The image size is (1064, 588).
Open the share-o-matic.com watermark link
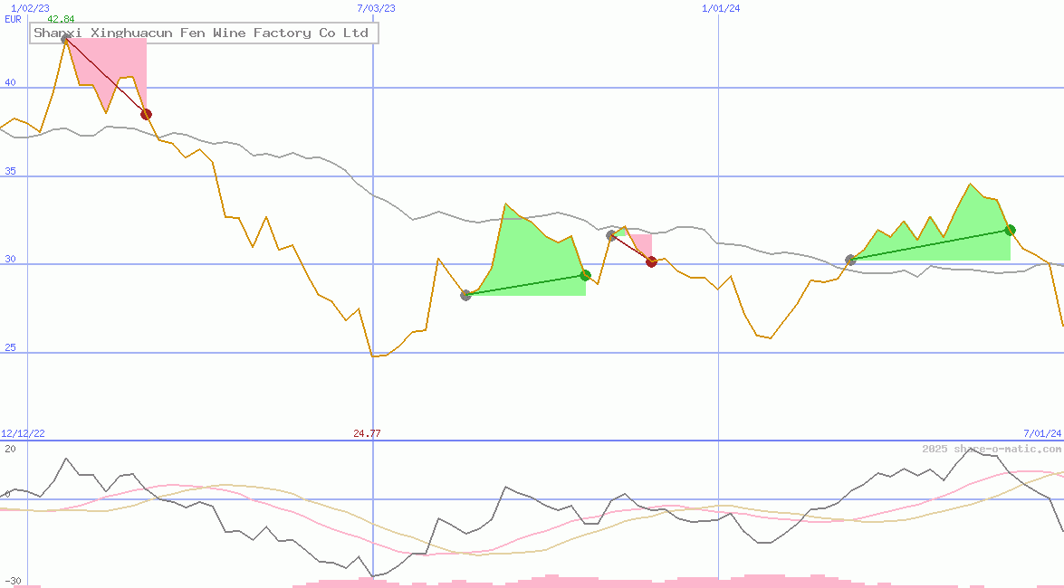coord(991,449)
